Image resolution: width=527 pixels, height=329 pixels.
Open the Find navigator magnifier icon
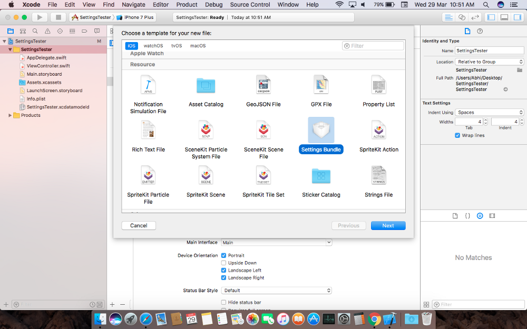[35, 31]
